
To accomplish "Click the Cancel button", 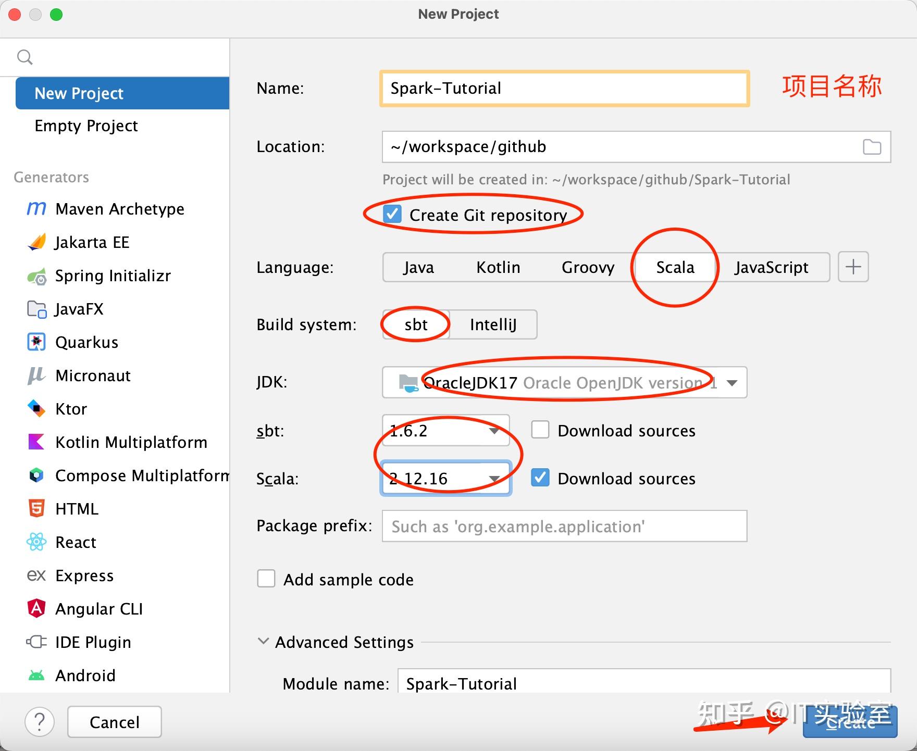I will (x=115, y=722).
